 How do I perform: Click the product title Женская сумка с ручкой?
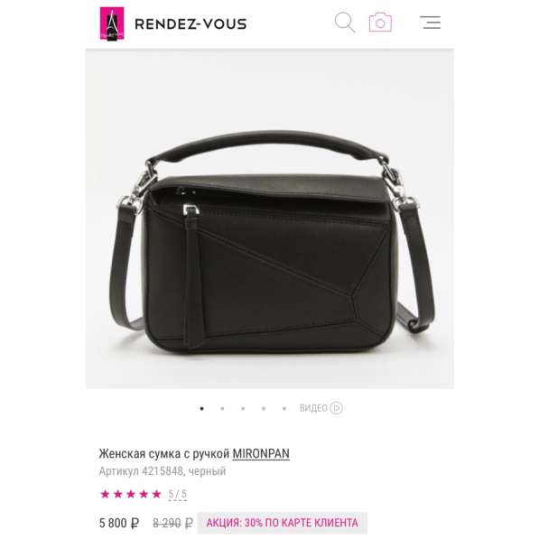click(x=164, y=454)
